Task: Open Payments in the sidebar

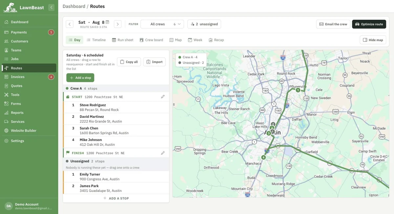Action: pos(29,32)
